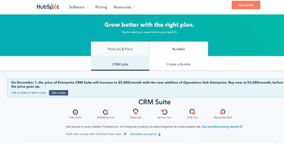Open the Pricing menu item
This screenshot has height=144, width=284.
pos(101,7)
